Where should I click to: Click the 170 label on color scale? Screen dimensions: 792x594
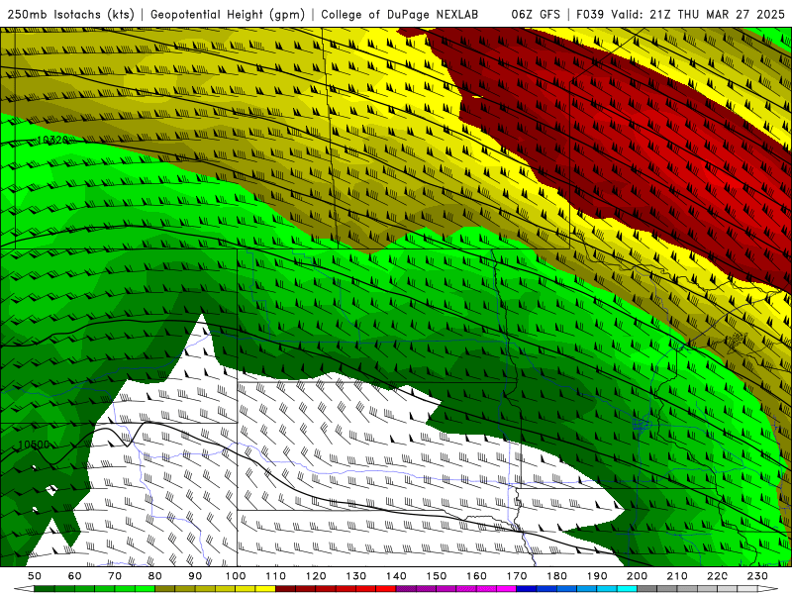[517, 576]
